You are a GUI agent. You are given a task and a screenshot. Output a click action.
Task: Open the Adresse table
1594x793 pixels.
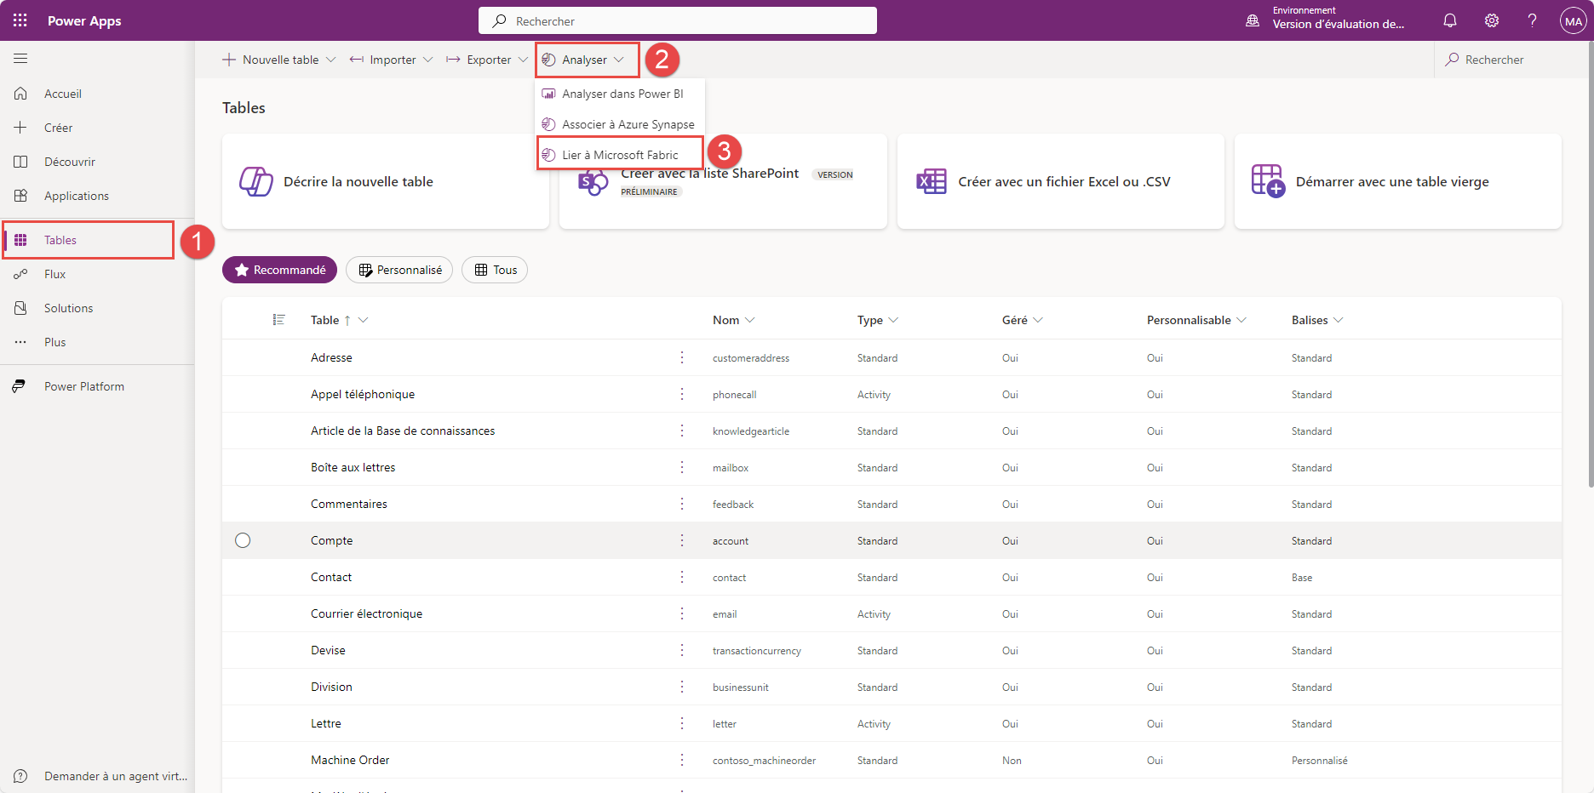[331, 357]
